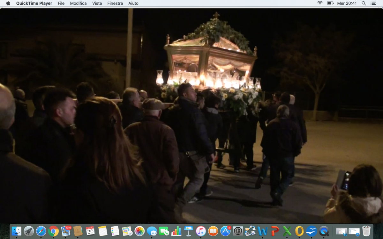Open App Store with 2 updates badge
The height and width of the screenshot is (239, 383).
tap(225, 231)
